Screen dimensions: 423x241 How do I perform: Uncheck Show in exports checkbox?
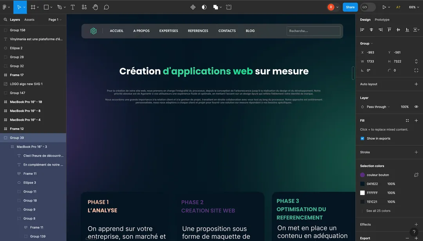[362, 138]
